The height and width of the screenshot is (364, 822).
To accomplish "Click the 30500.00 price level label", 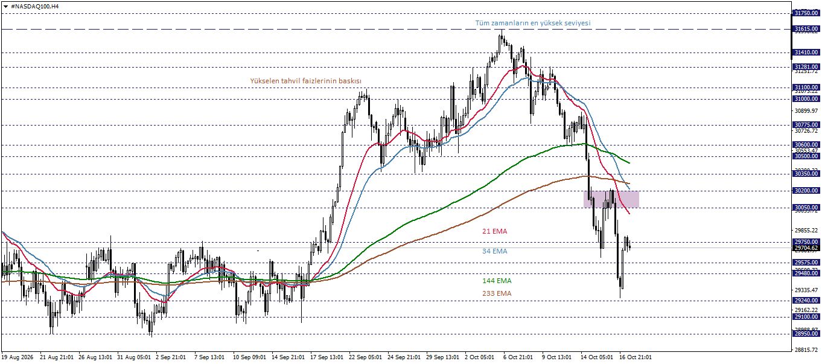I will point(806,156).
